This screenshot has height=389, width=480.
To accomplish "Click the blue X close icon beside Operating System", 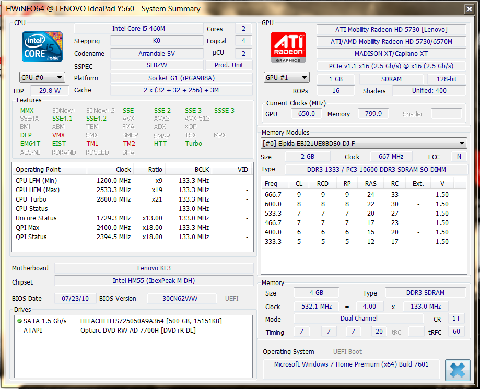I will [458, 370].
